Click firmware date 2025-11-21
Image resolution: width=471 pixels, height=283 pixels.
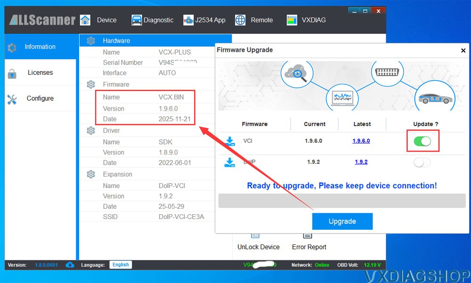point(175,119)
